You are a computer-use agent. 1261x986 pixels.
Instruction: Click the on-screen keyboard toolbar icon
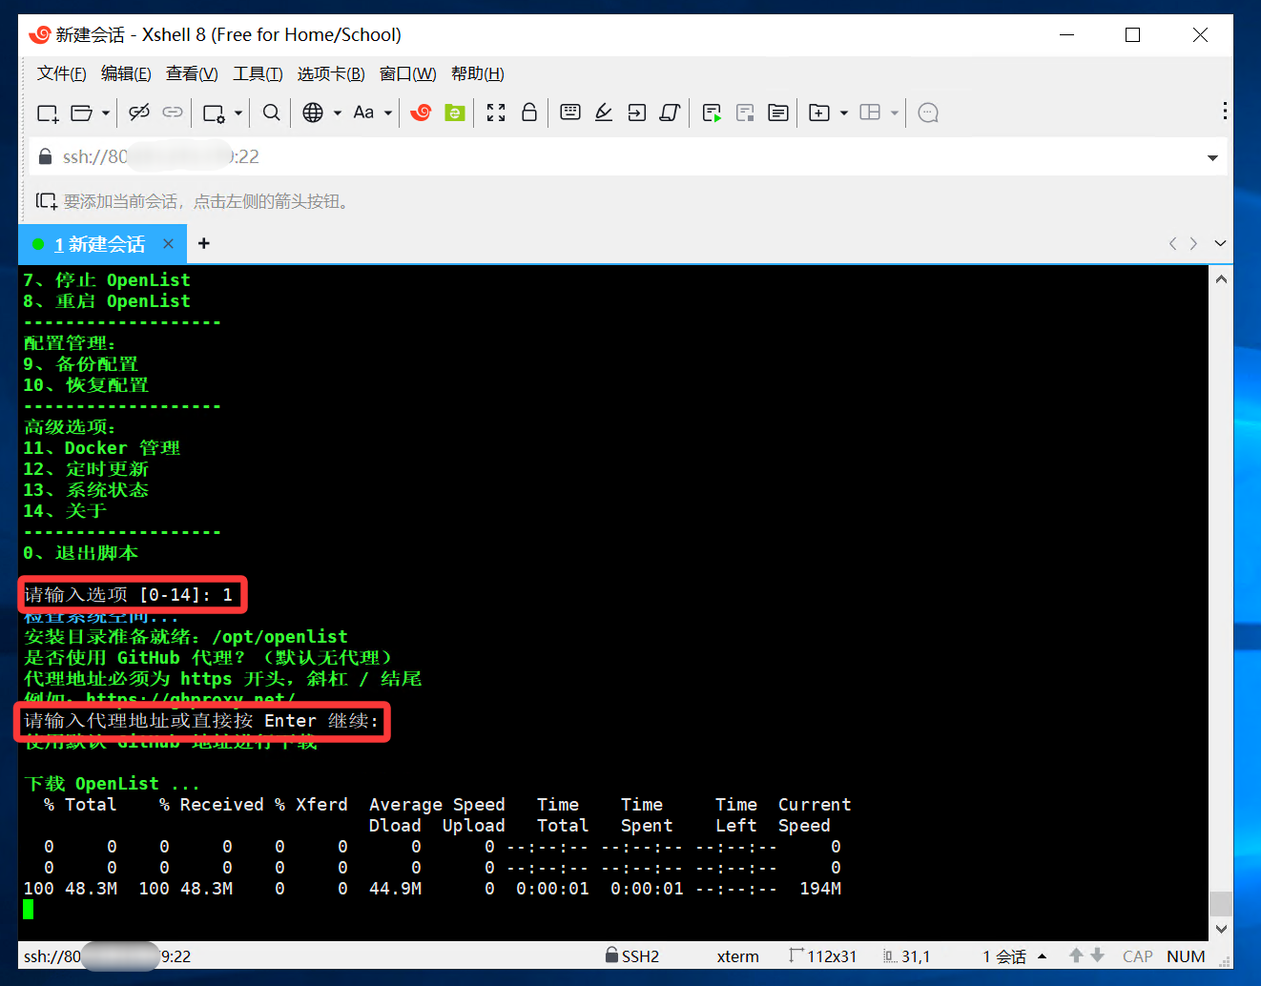click(570, 113)
